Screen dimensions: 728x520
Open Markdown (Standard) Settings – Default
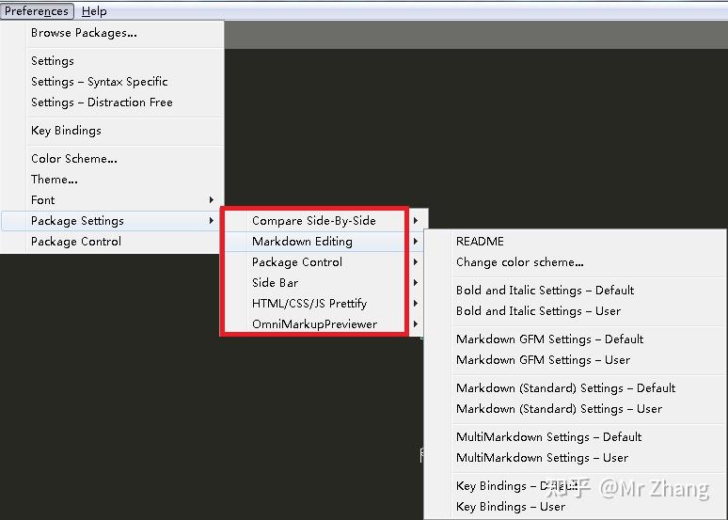[576, 387]
